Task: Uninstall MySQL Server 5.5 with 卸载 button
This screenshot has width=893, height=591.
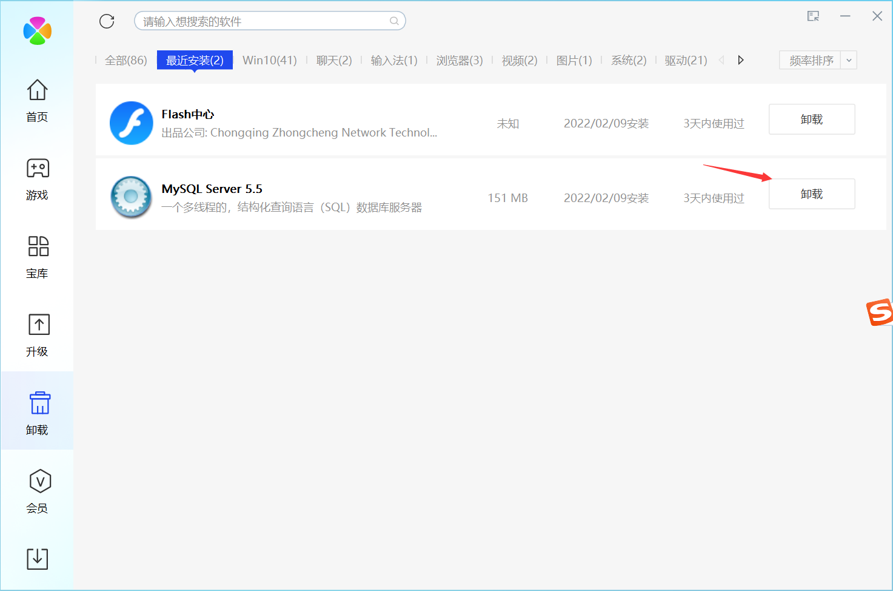Action: [812, 194]
